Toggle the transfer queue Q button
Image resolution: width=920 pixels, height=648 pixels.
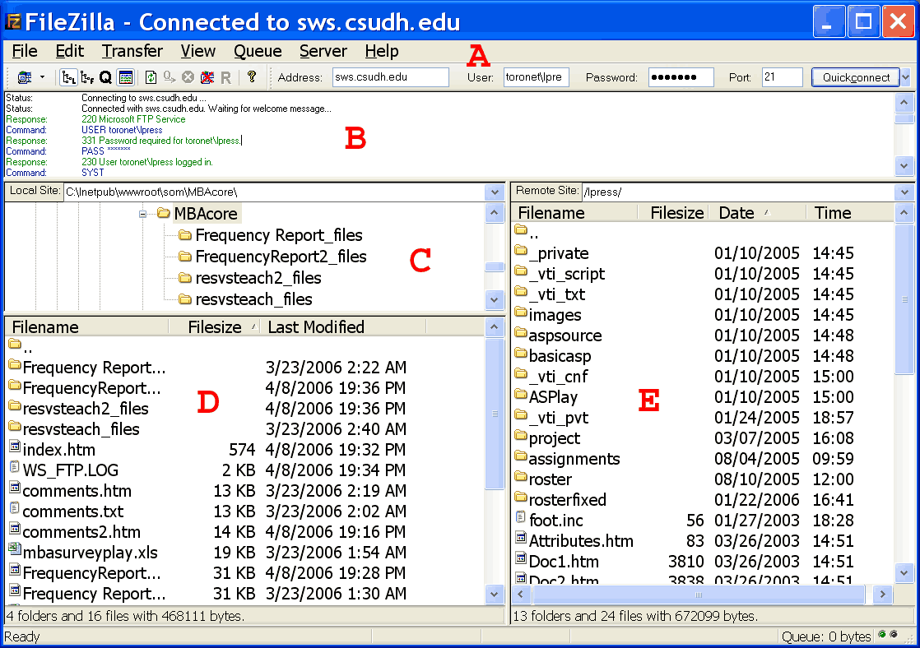pos(105,76)
